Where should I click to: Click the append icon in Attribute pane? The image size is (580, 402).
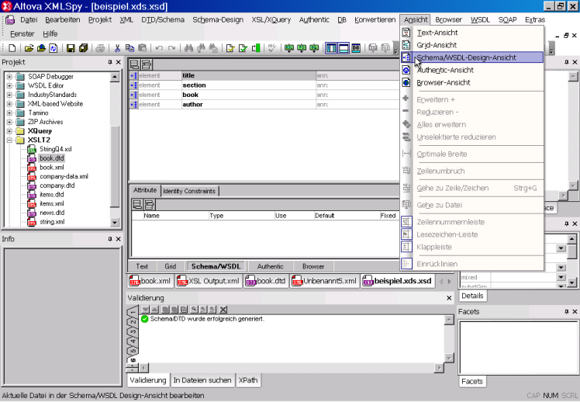click(x=137, y=204)
